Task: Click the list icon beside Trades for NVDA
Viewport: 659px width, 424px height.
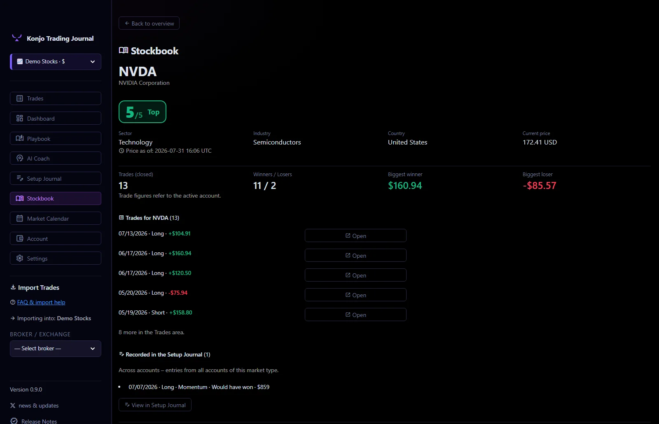Action: 122,218
